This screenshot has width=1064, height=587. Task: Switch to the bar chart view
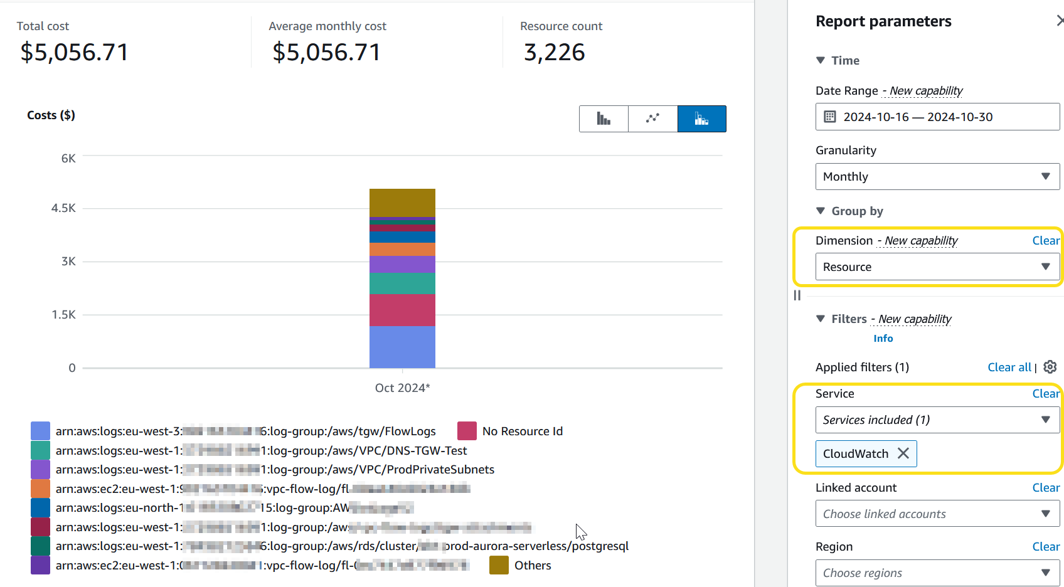603,119
